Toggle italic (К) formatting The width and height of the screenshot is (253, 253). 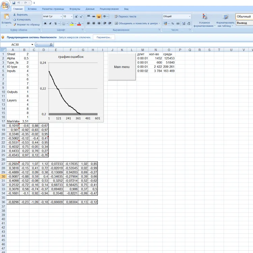click(50, 24)
